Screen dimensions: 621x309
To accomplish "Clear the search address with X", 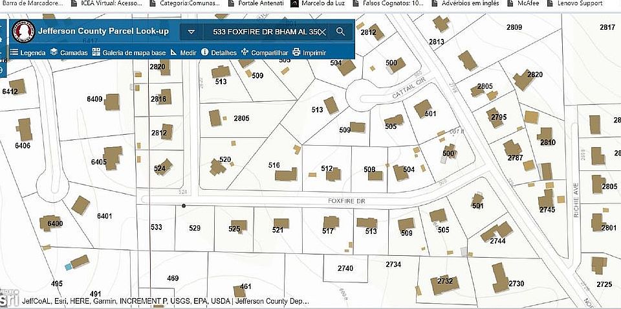I will point(322,32).
